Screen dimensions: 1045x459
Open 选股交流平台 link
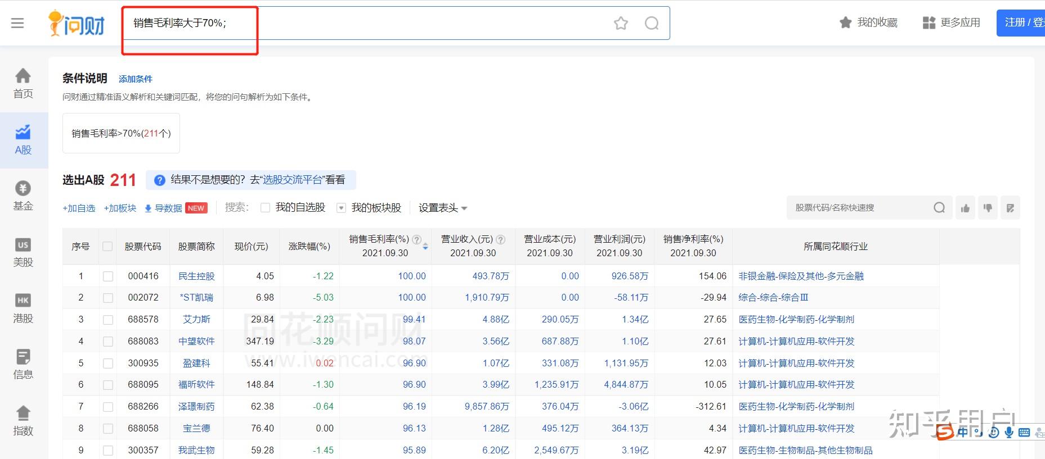(x=292, y=180)
